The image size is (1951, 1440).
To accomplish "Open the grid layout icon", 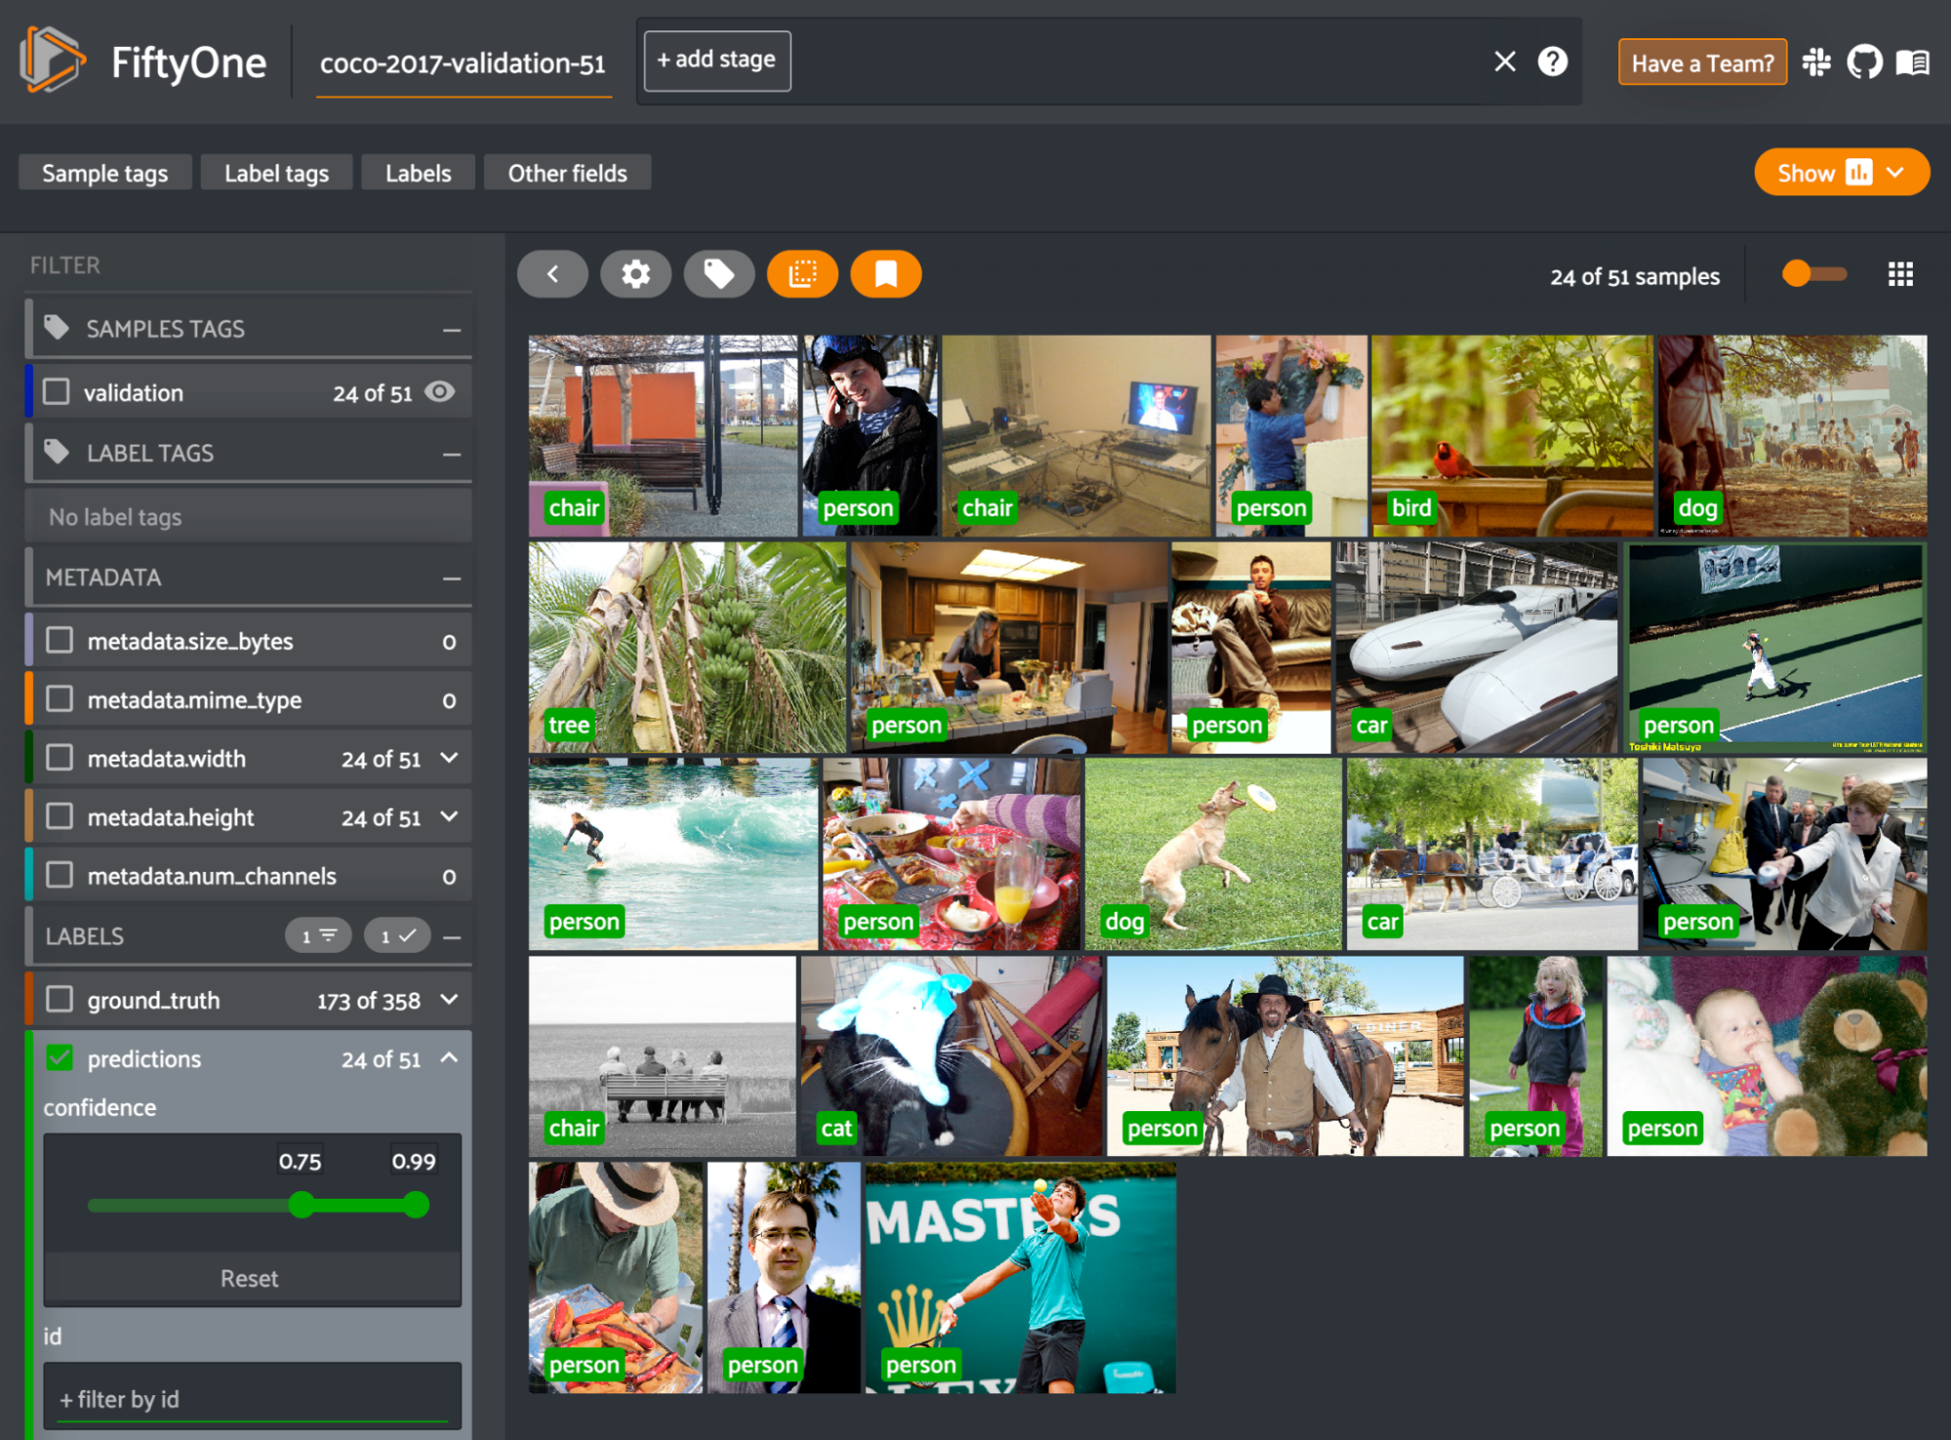I will 1899,274.
